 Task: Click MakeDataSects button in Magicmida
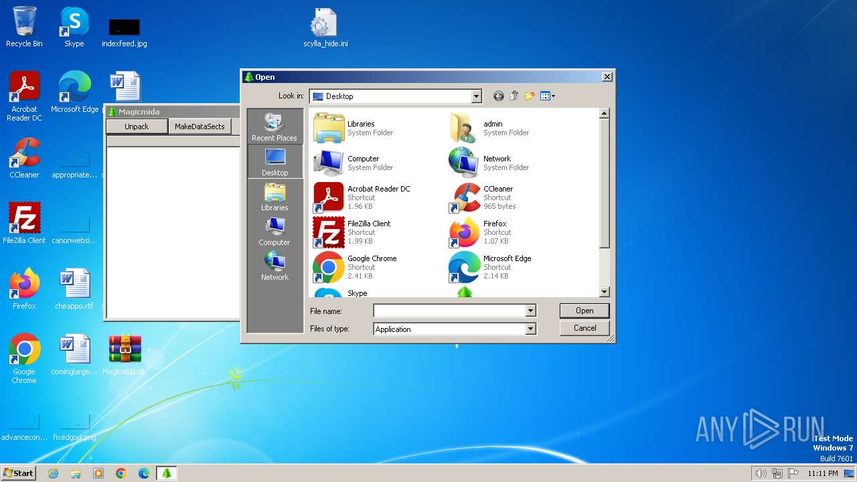click(x=200, y=127)
